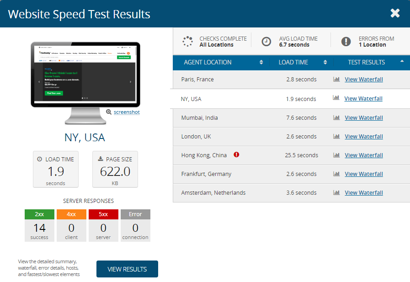Sort by Load Time column arrows

tap(325, 62)
